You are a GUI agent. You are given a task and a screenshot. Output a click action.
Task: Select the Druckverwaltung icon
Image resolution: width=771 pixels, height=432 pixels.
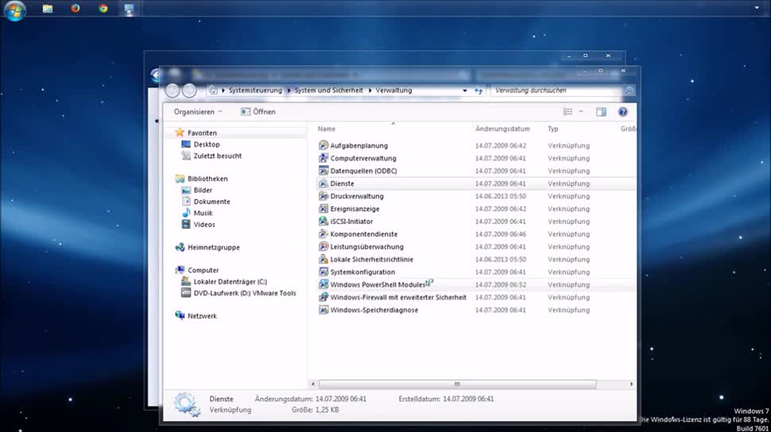pyautogui.click(x=323, y=196)
